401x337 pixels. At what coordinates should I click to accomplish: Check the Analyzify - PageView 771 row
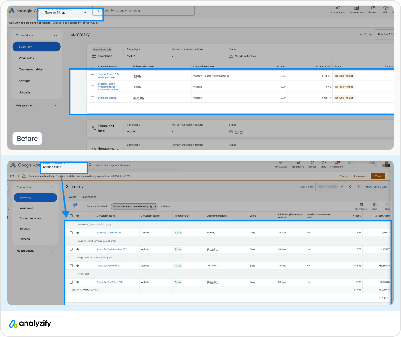[71, 265]
